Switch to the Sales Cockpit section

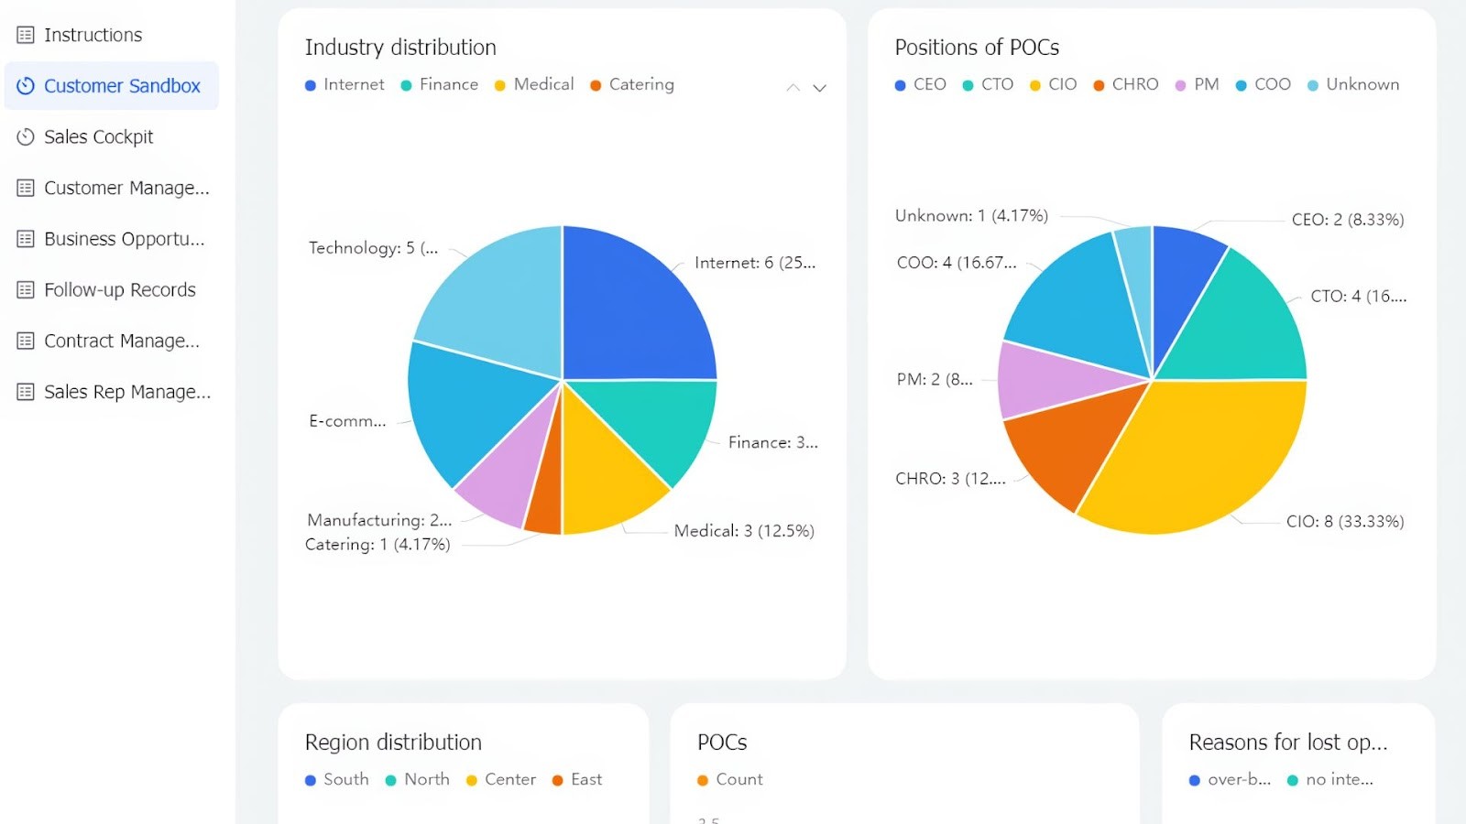(98, 136)
